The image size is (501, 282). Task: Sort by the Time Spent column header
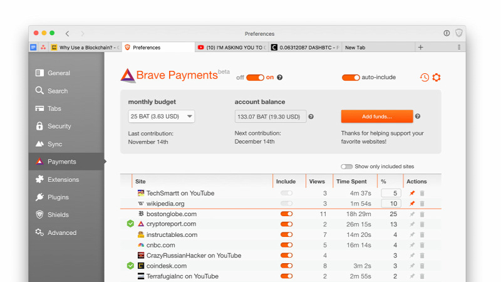pos(351,181)
